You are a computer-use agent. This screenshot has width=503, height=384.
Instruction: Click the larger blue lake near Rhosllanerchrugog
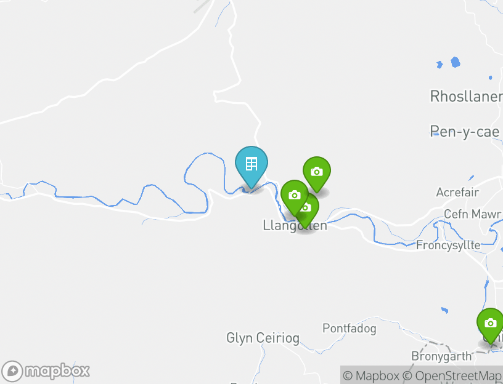(x=455, y=62)
